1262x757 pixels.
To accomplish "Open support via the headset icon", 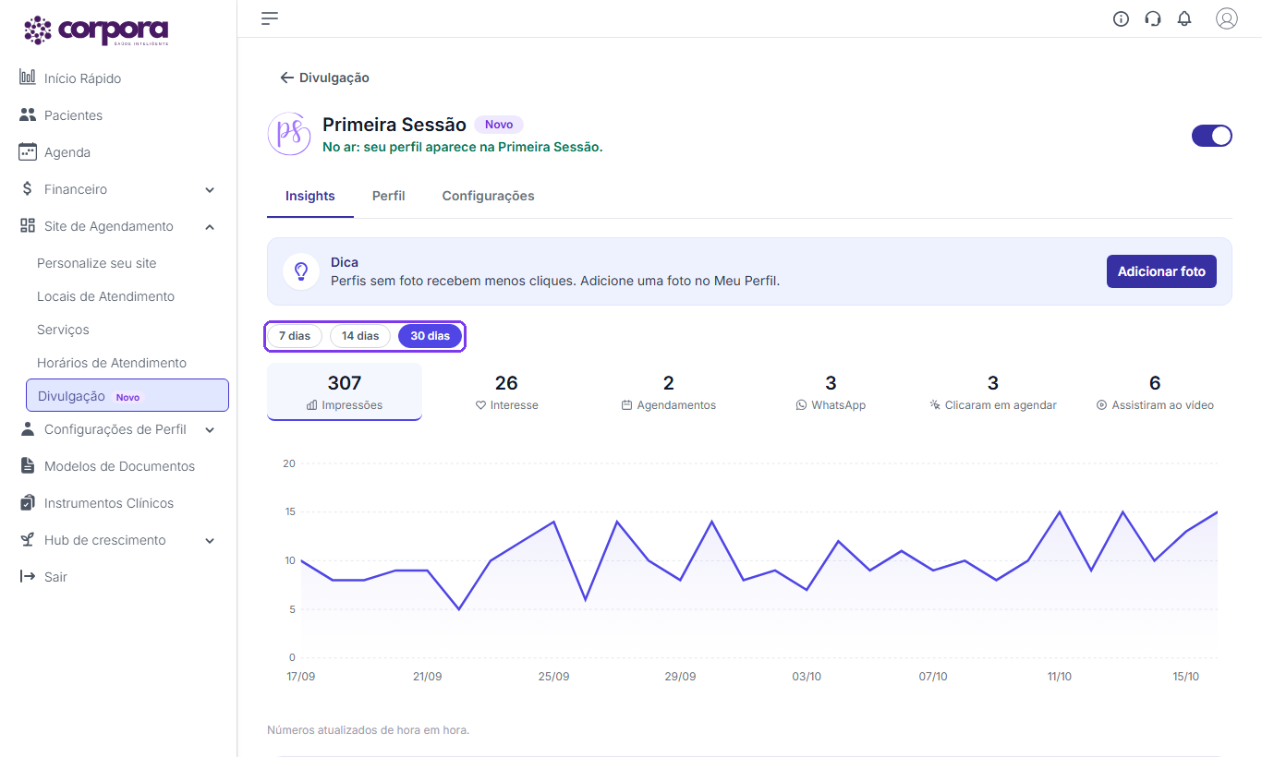I will coord(1152,18).
